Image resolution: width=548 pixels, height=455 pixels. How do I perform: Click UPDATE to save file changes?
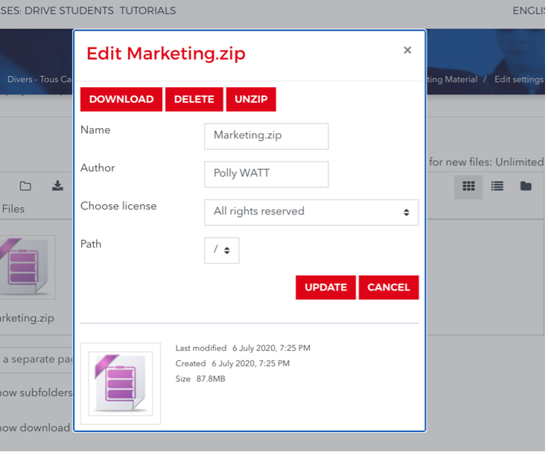click(x=325, y=287)
